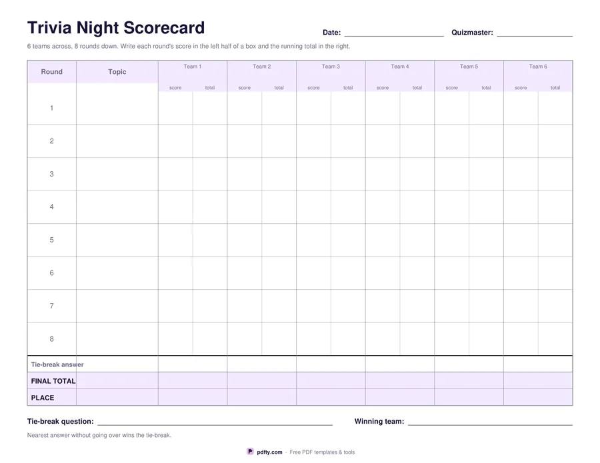The height and width of the screenshot is (463, 600).
Task: Click the Tie-break question: label
Action: [61, 421]
